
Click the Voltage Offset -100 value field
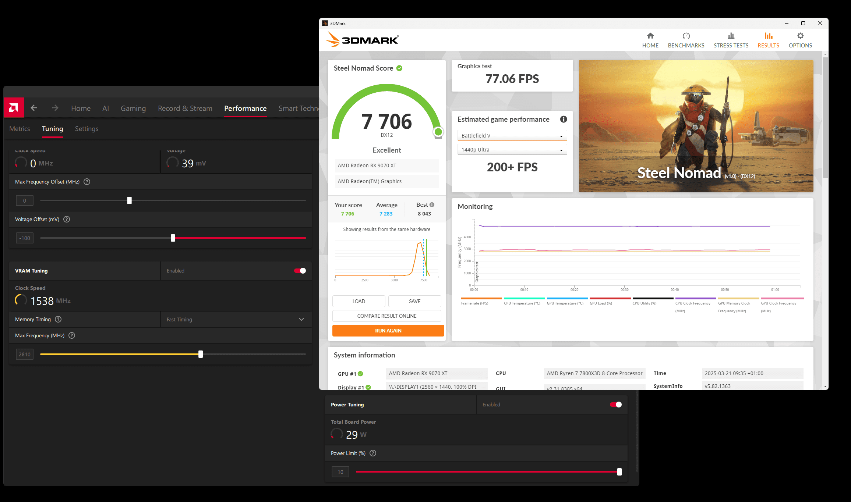click(x=25, y=238)
